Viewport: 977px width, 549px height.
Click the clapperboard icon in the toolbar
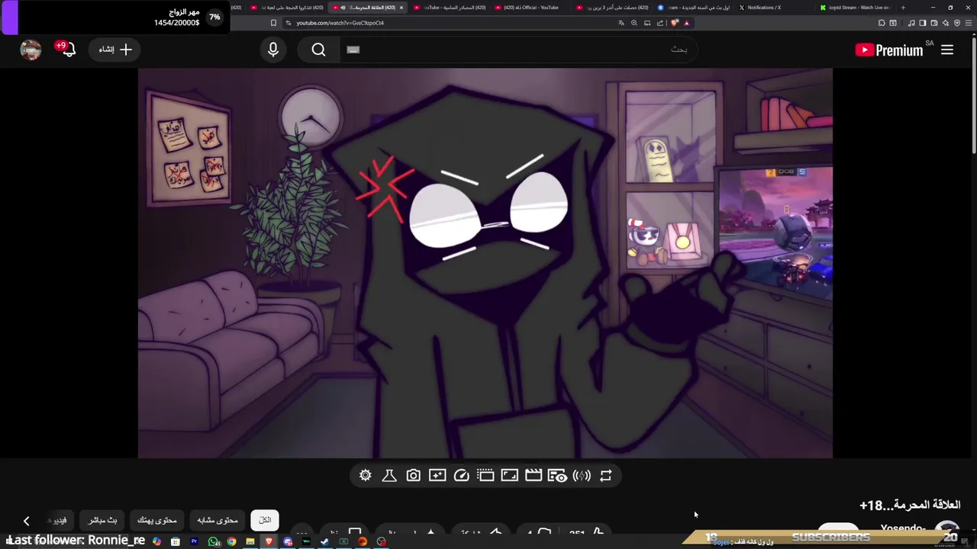[x=534, y=476]
